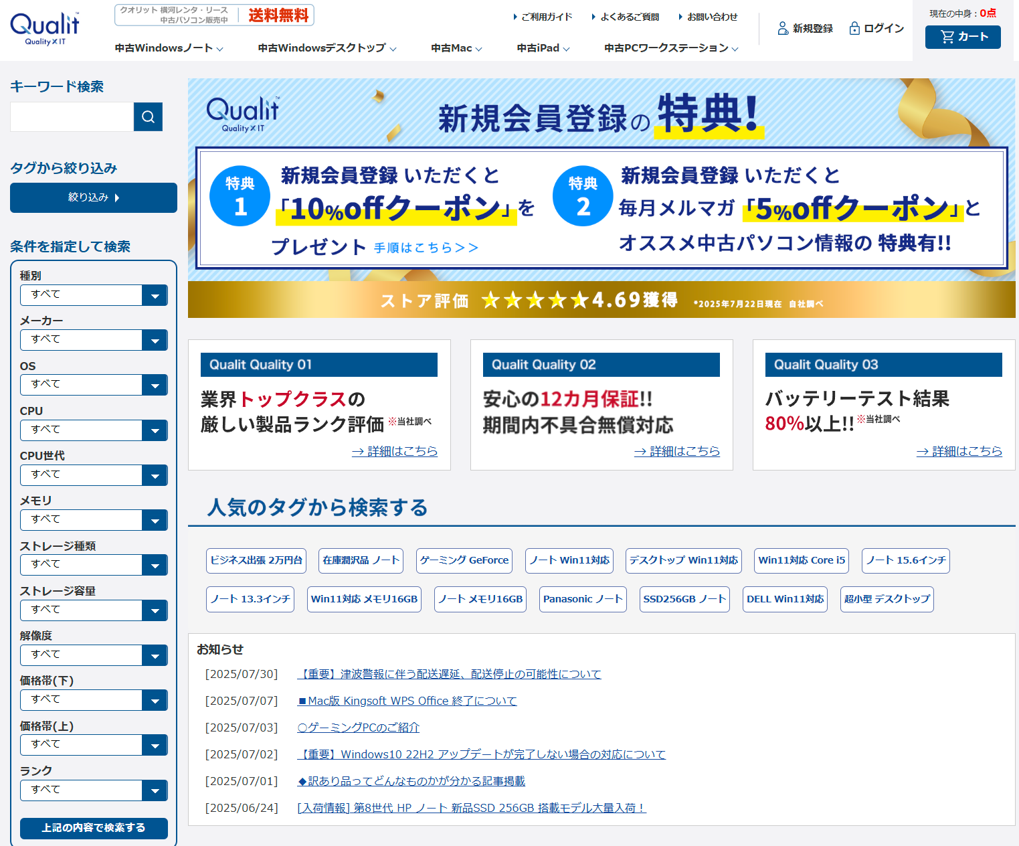Click the magnifier search icon button
Screen dimensions: 1019x846
149,117
